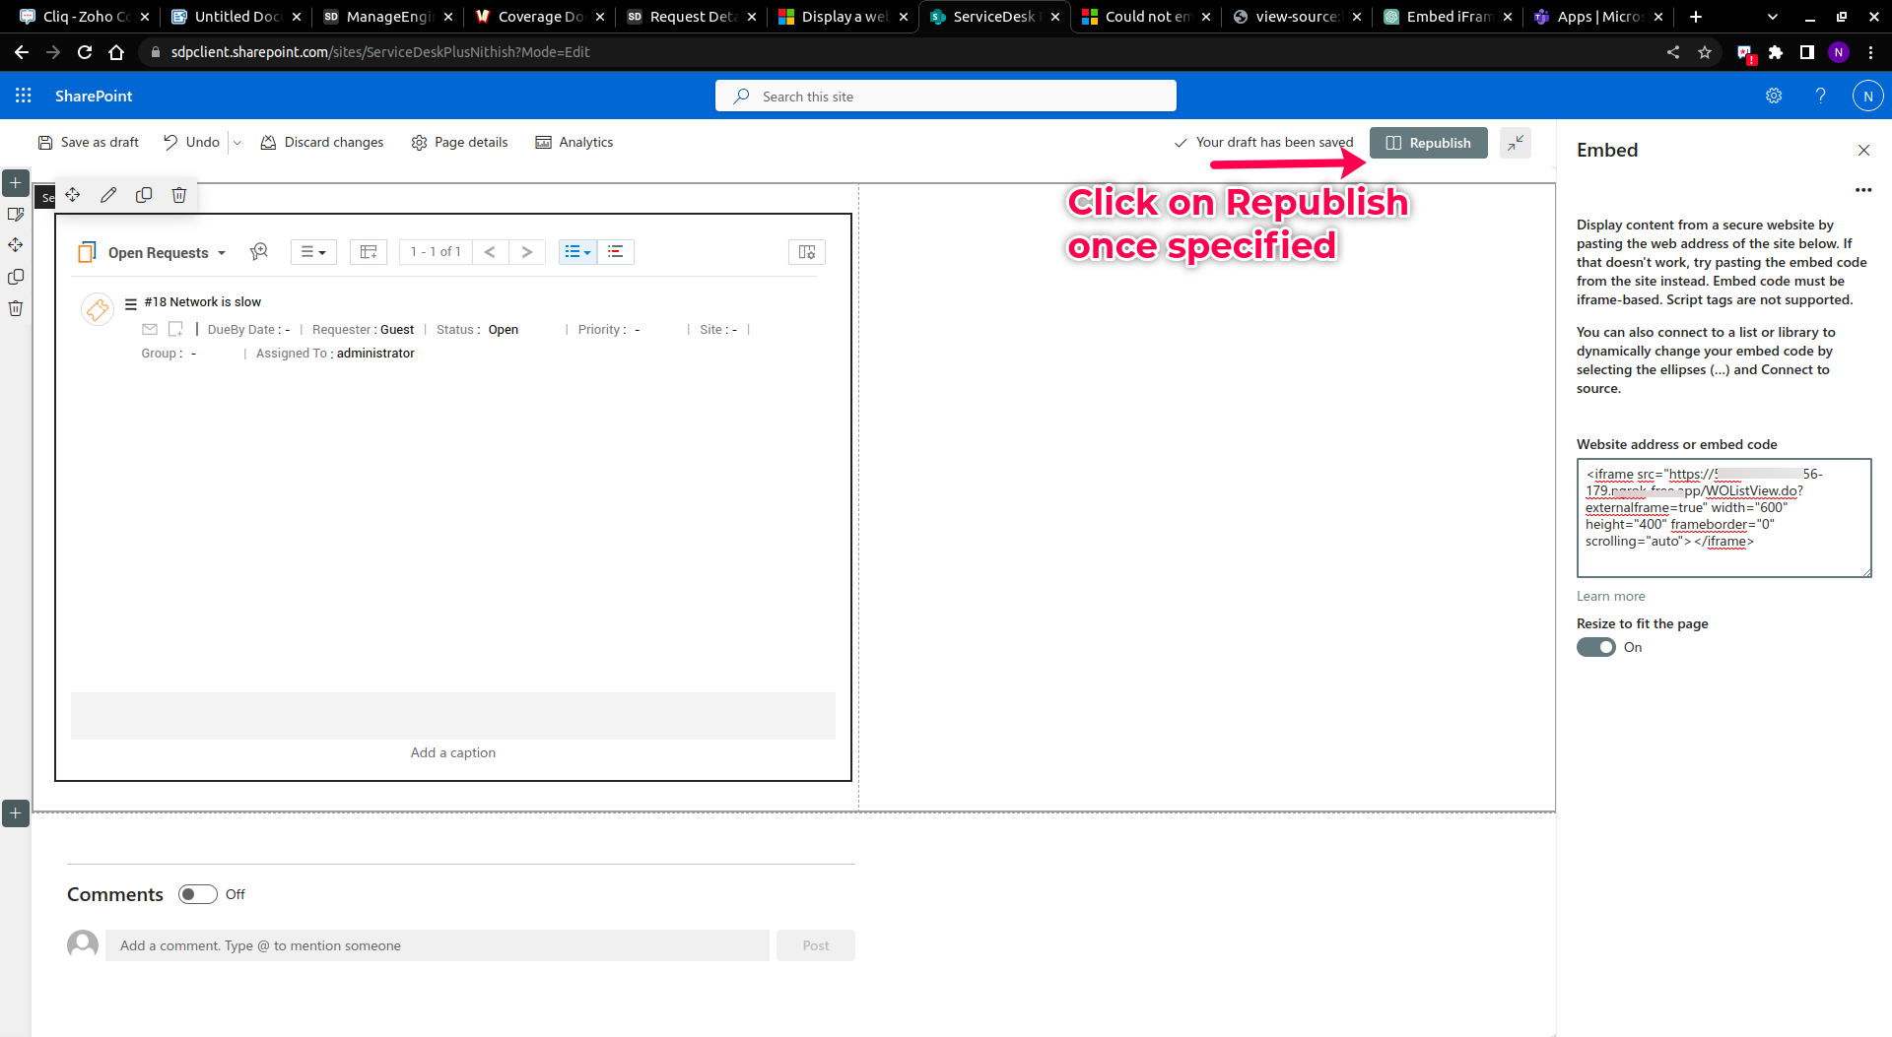Expand the Undo dropdown arrow
The image size is (1892, 1037).
click(236, 143)
